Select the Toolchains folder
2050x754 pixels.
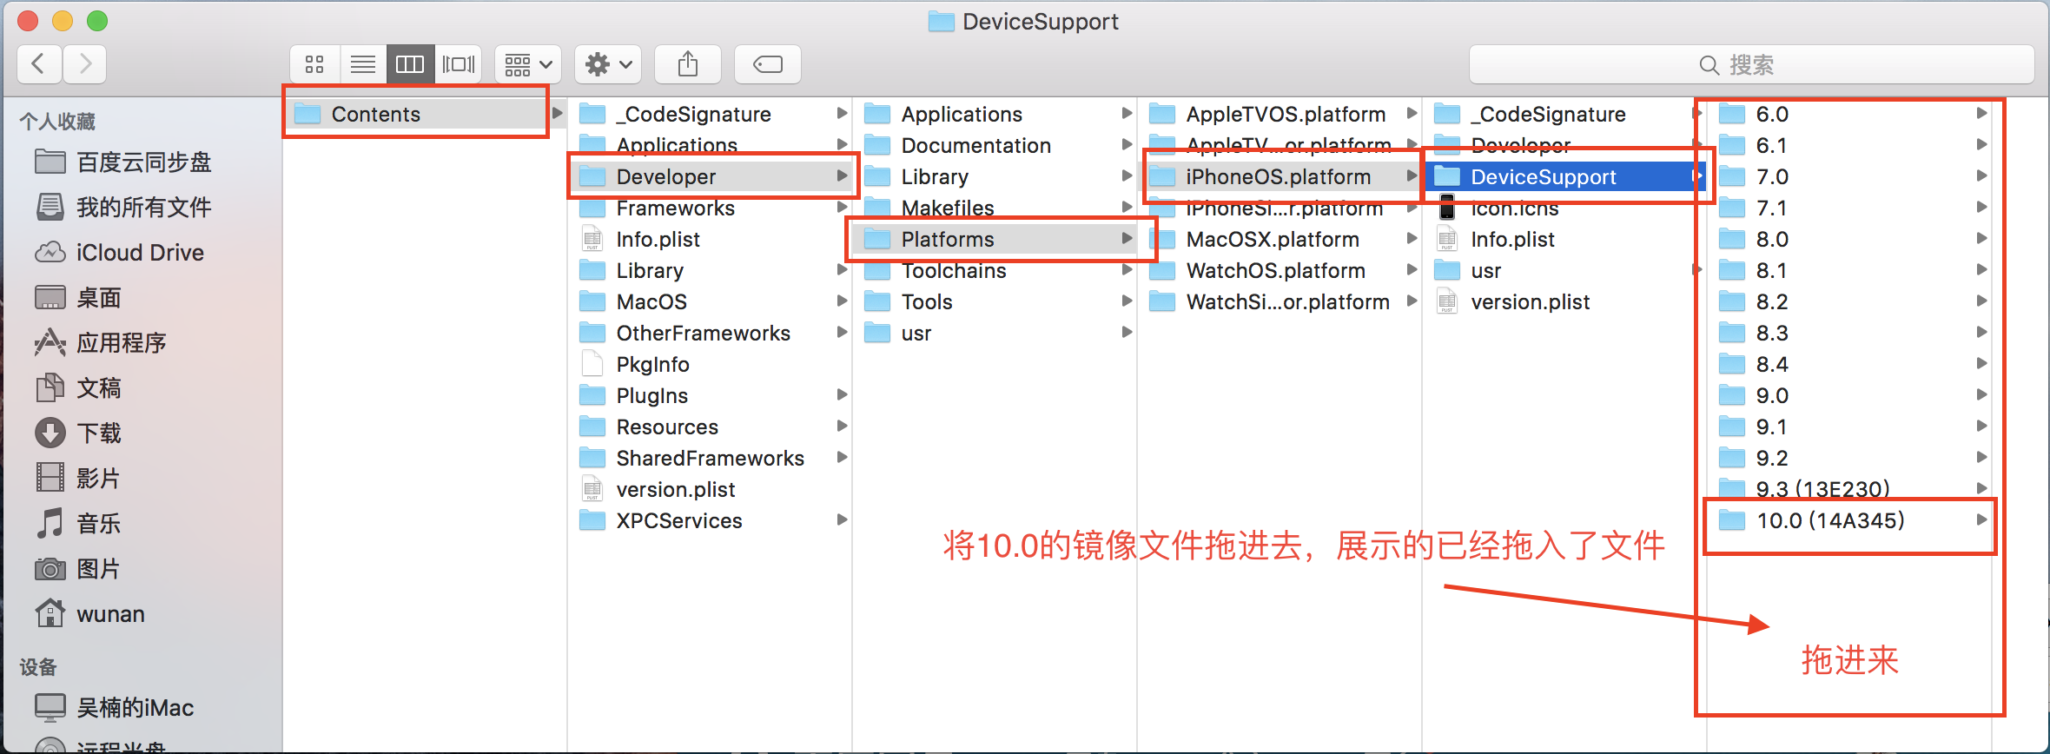[x=995, y=270]
